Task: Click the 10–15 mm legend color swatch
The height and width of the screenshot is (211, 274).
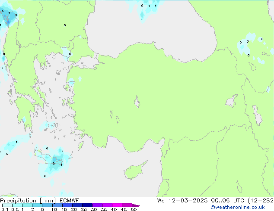Action: pos(57,205)
